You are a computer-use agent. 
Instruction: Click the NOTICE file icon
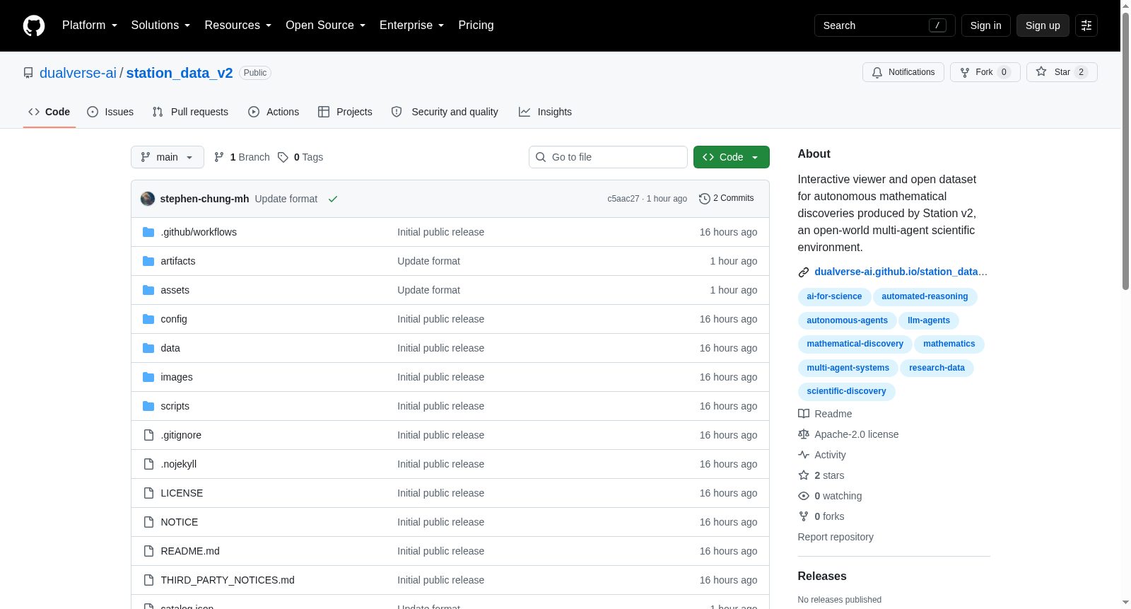(x=148, y=522)
